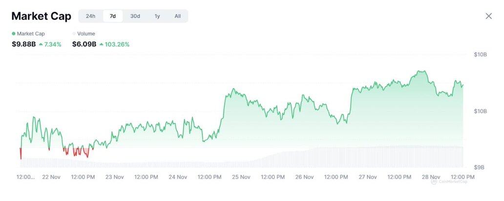Viewport: 504px width, 201px height.
Task: Select the All time range
Action: coord(177,16)
